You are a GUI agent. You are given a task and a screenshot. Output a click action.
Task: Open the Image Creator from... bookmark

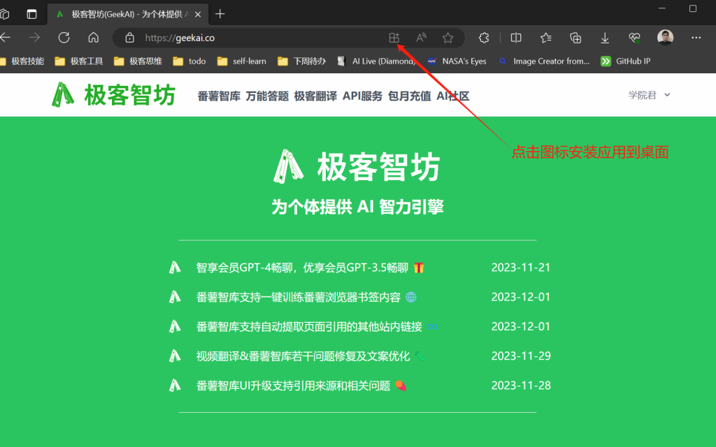coord(544,61)
